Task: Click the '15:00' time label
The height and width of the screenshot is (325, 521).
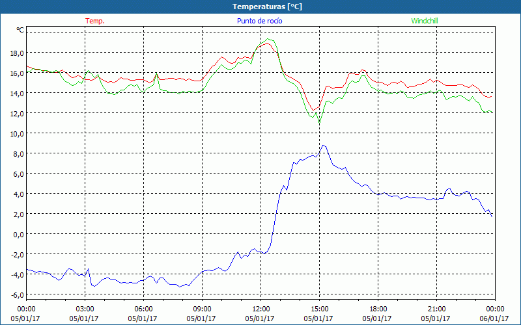Action: (319, 309)
